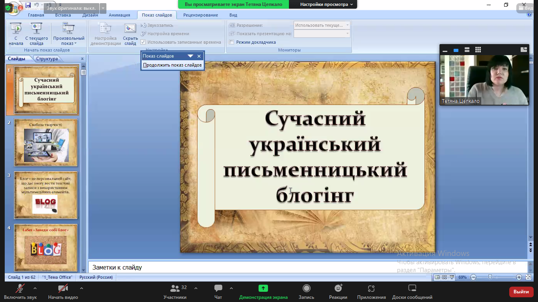Select slide 4 thumbnail LaSet
This screenshot has width=538, height=302.
[46, 248]
